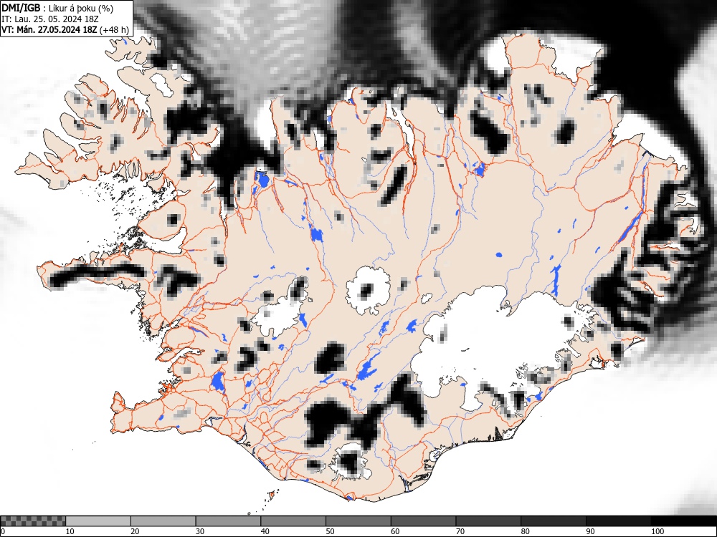Click the legend label '70'

(460, 531)
